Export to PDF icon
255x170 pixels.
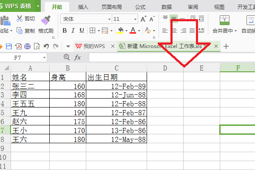tap(18, 46)
